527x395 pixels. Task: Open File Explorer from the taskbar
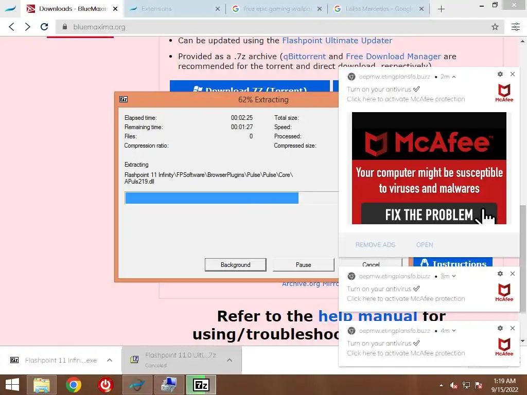[42, 385]
